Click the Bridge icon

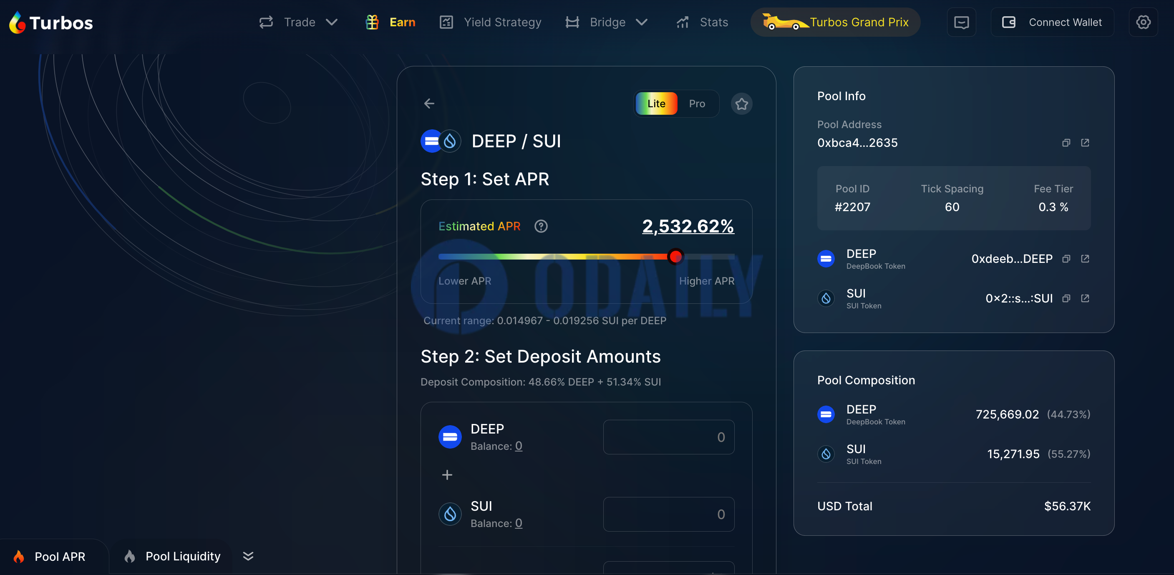[572, 23]
